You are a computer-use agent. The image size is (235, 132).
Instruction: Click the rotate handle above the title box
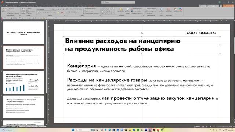point(142,33)
